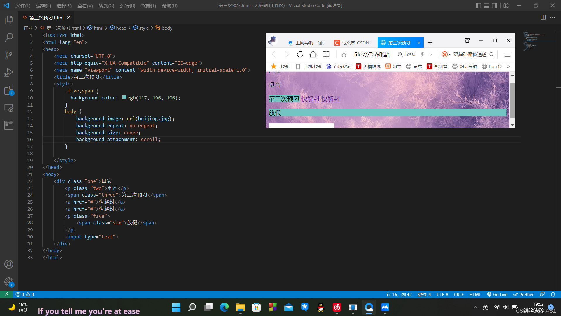
Task: Split the editor to the right
Action: (543, 17)
